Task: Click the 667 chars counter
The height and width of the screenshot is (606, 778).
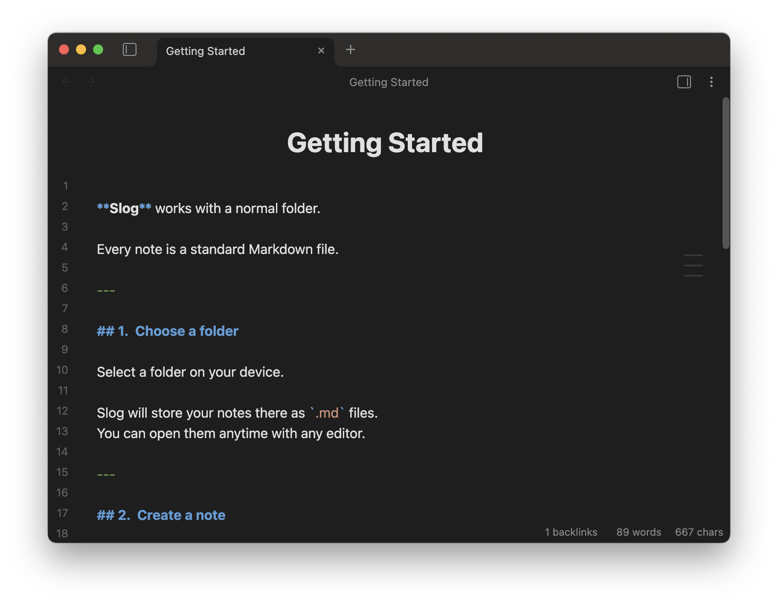Action: pos(699,532)
